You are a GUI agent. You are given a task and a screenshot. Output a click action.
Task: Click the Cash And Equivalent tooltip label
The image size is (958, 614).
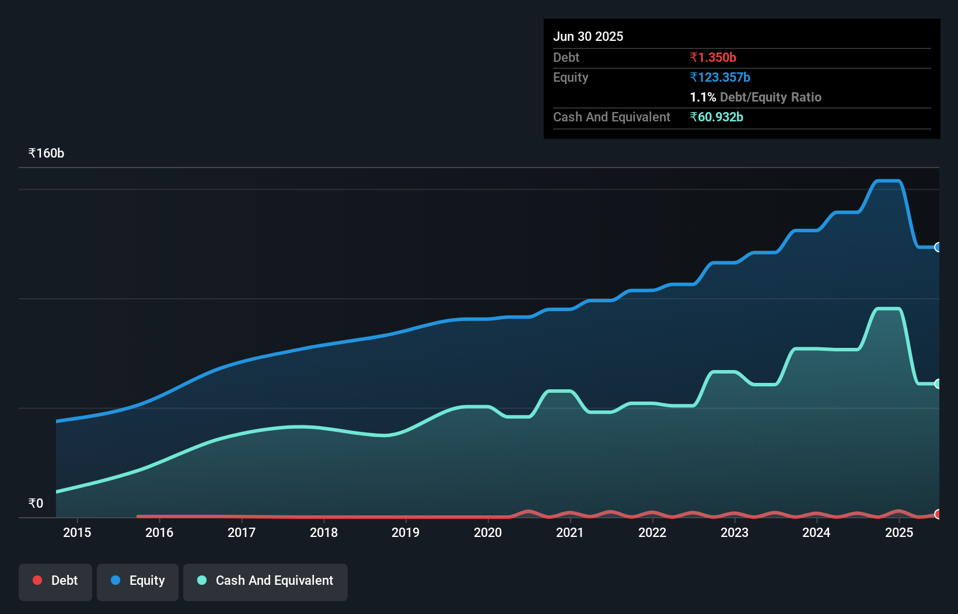pos(611,117)
